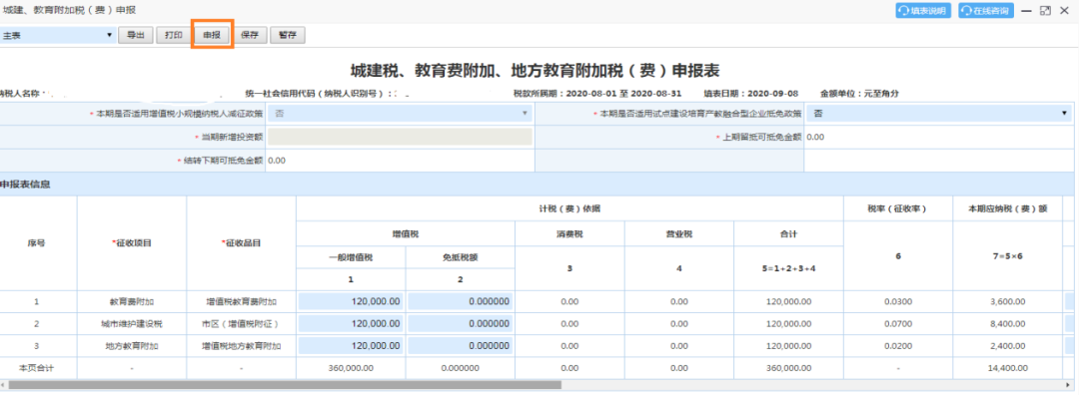This screenshot has height=395, width=1079.
Task: Click the 合计 column header
Action: (788, 234)
